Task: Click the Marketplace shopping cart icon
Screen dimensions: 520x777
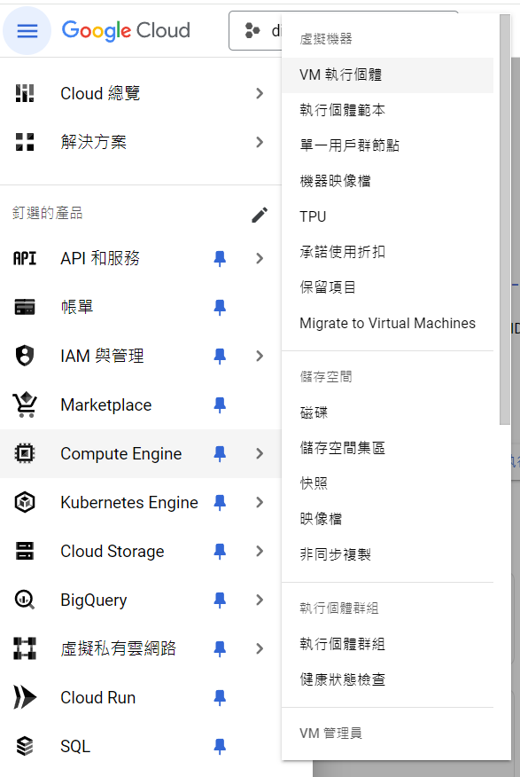Action: pos(24,404)
